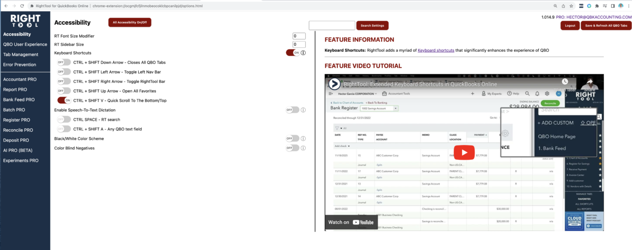Show info for Black/White Color Scheme

(303, 139)
